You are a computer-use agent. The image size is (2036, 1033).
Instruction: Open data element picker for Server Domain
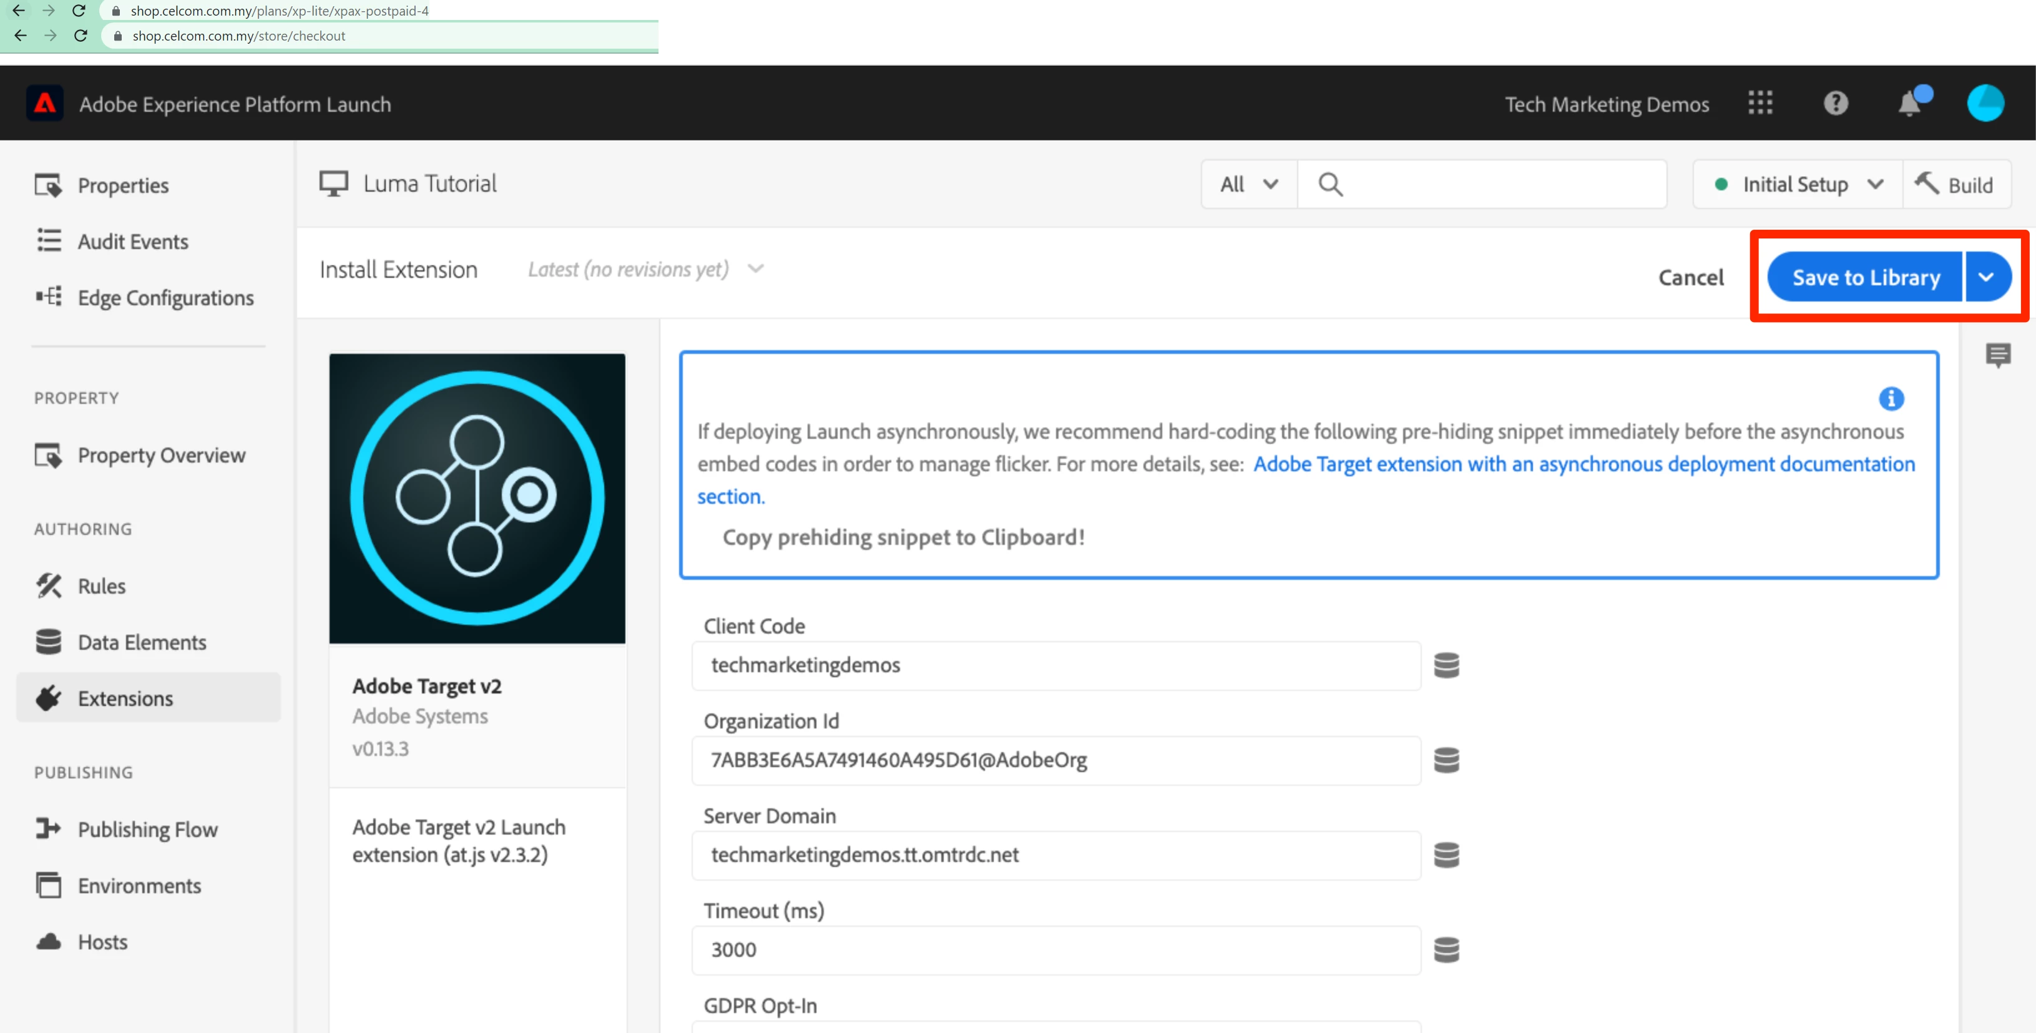(x=1446, y=855)
